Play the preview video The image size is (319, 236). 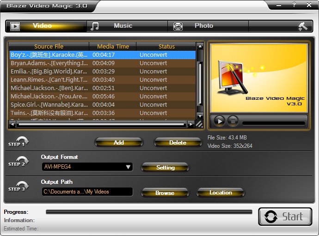tap(219, 121)
